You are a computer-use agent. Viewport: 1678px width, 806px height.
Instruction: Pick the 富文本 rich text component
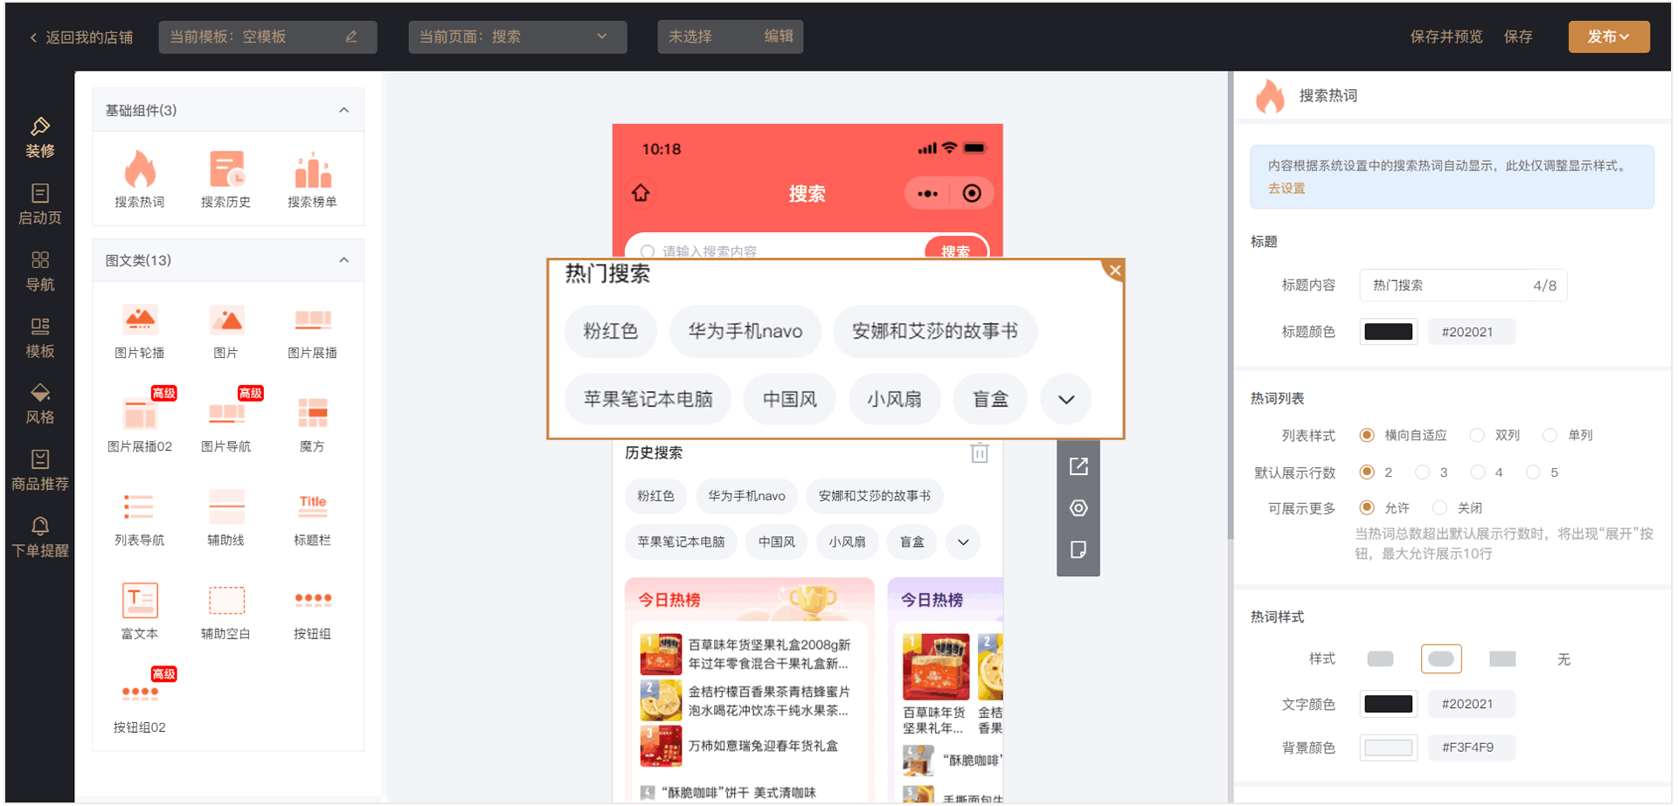(x=140, y=601)
